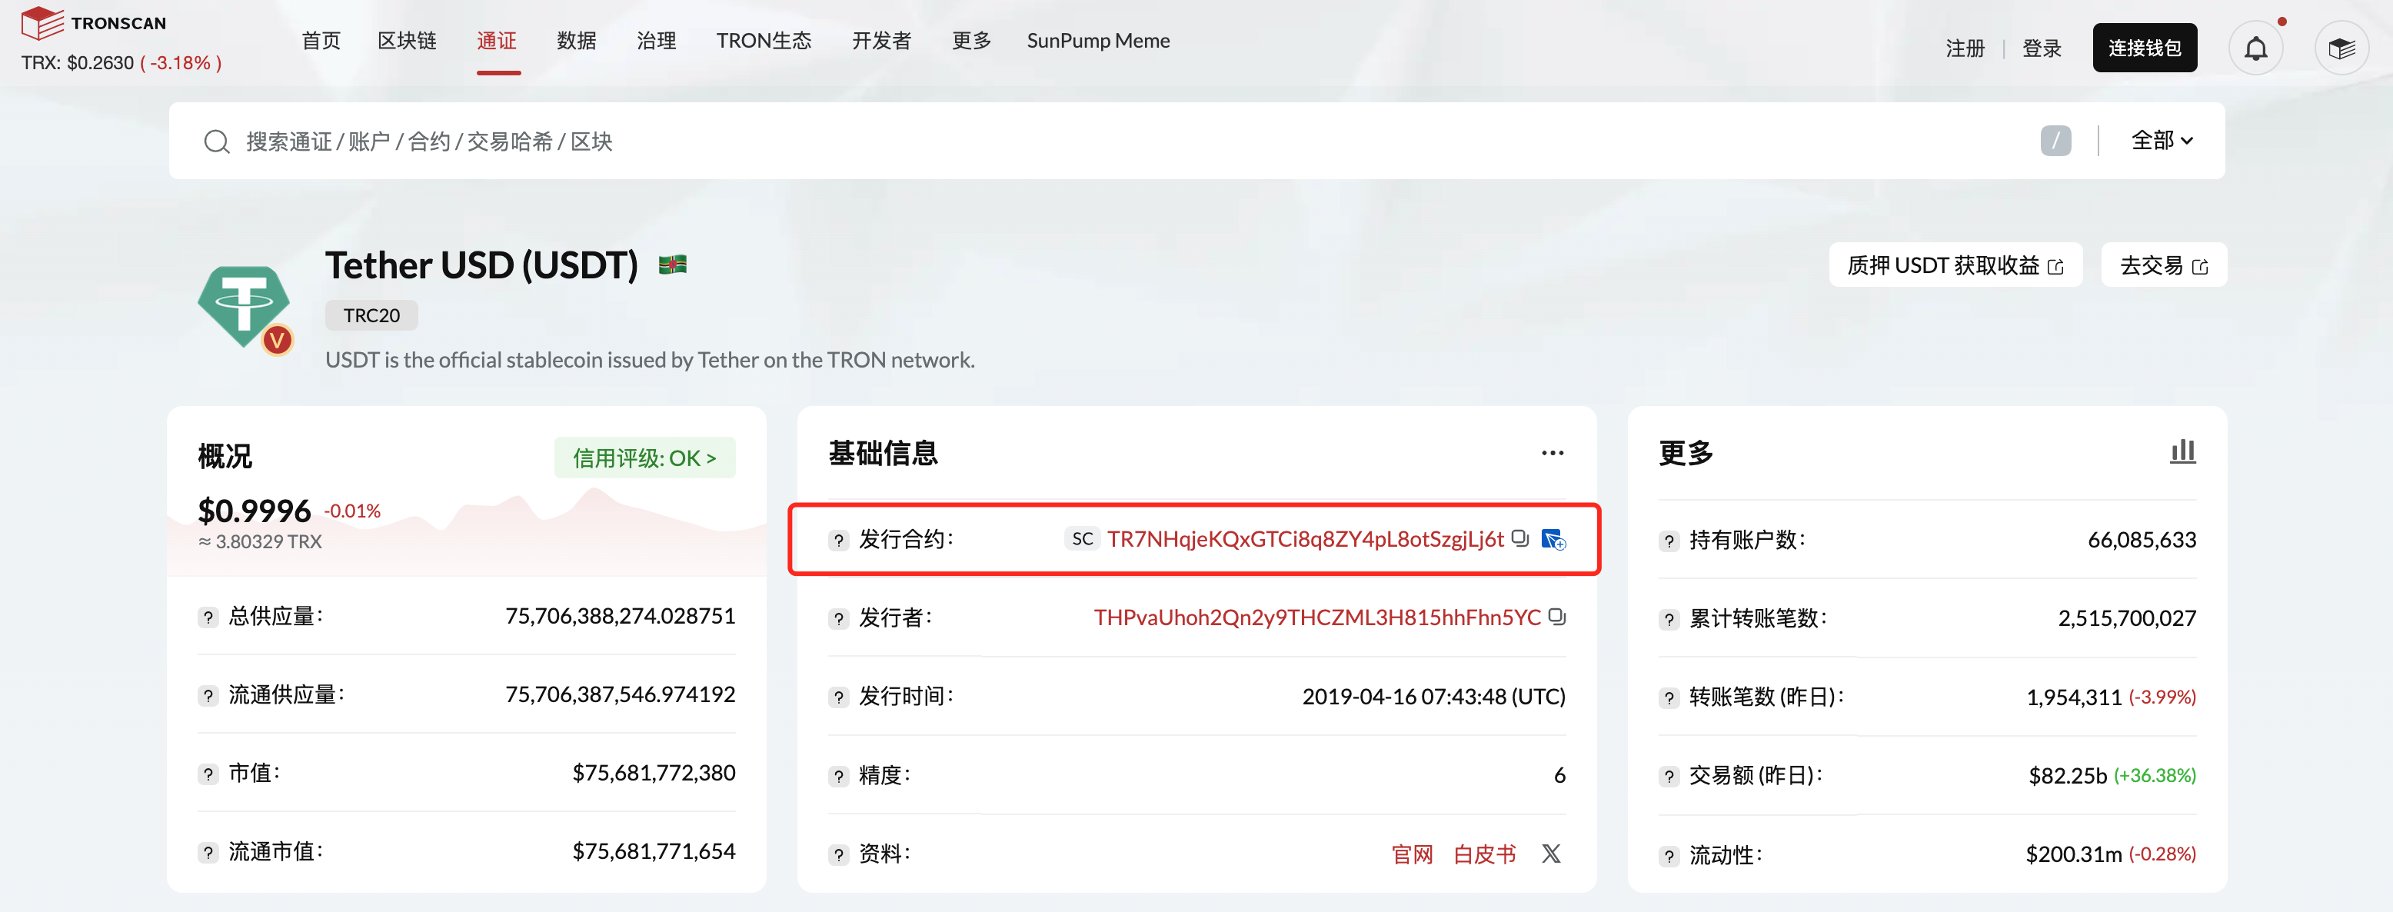Click help icon next to 发行合约
The height and width of the screenshot is (912, 2393).
838,541
